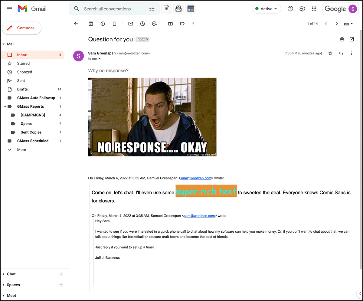363x301 pixels.
Task: Open the Move to folder icon
Action: coord(171,24)
